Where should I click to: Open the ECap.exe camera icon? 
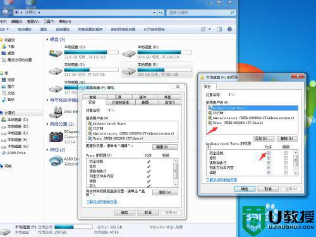point(56,137)
